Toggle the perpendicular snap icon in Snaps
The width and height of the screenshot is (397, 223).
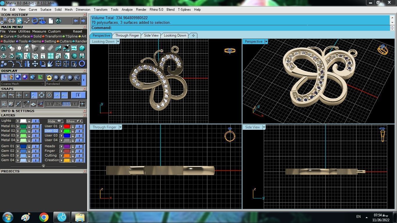pos(4,95)
